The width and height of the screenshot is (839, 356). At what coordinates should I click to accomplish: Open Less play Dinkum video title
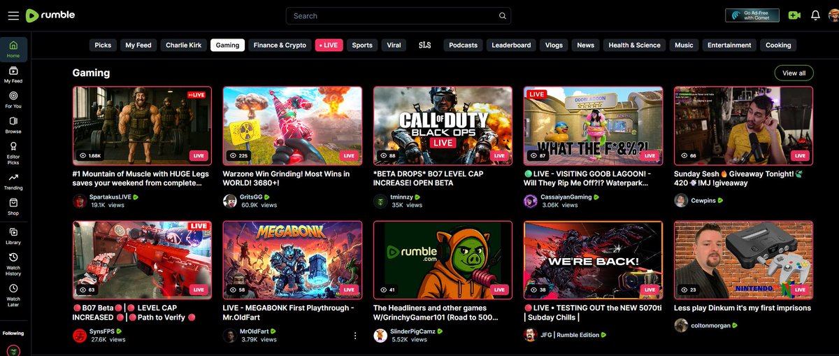(x=743, y=308)
